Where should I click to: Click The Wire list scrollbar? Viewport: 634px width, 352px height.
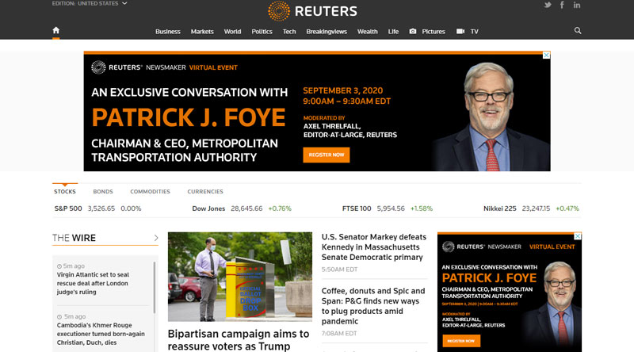(x=155, y=287)
